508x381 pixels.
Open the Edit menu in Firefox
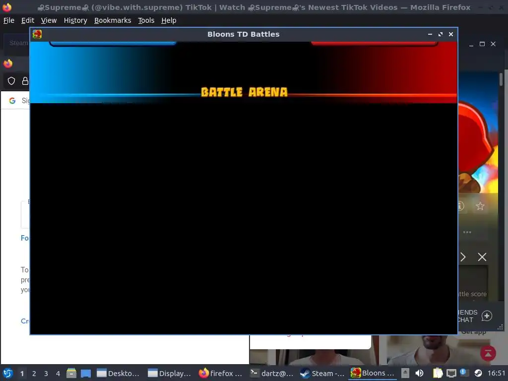click(x=28, y=20)
